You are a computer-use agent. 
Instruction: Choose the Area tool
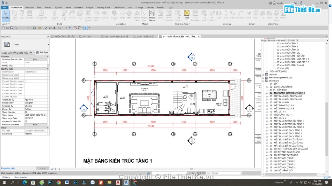[187, 15]
